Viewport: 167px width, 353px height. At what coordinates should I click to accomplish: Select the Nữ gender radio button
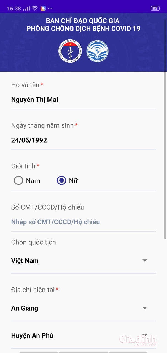tap(61, 181)
